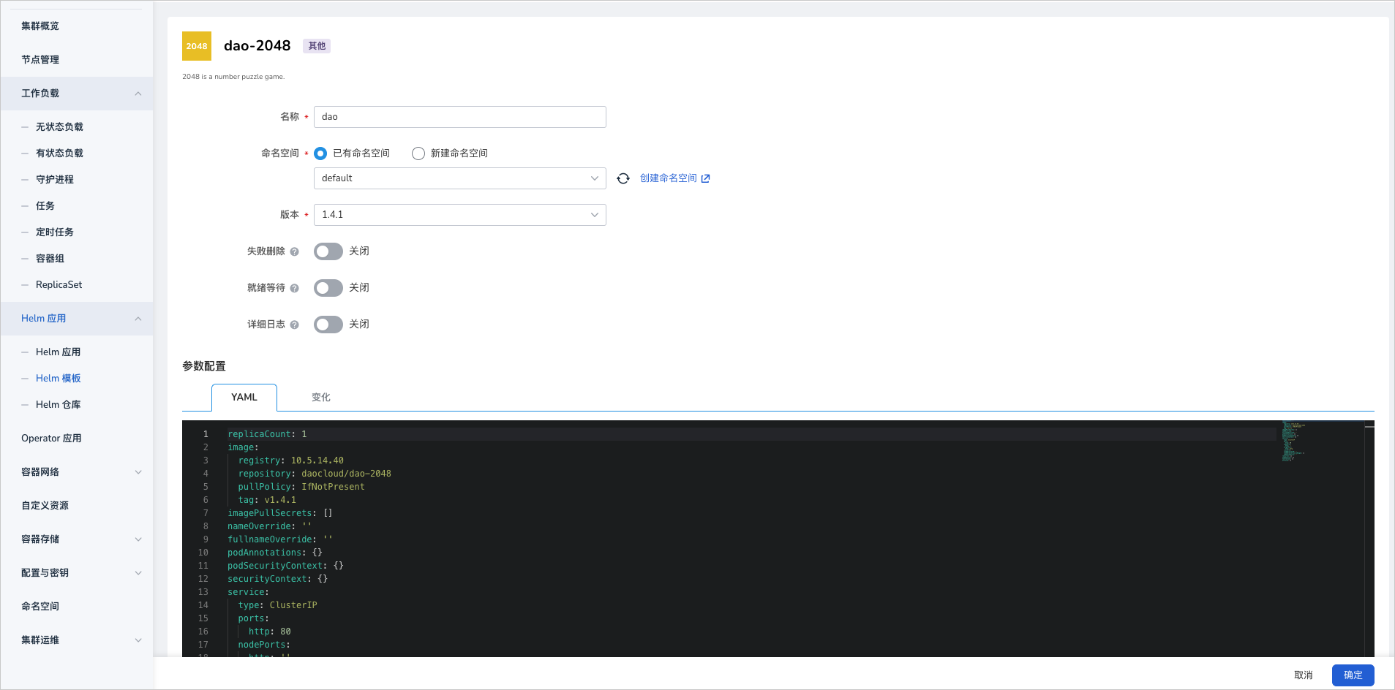Open the default namespace dropdown

tap(460, 178)
